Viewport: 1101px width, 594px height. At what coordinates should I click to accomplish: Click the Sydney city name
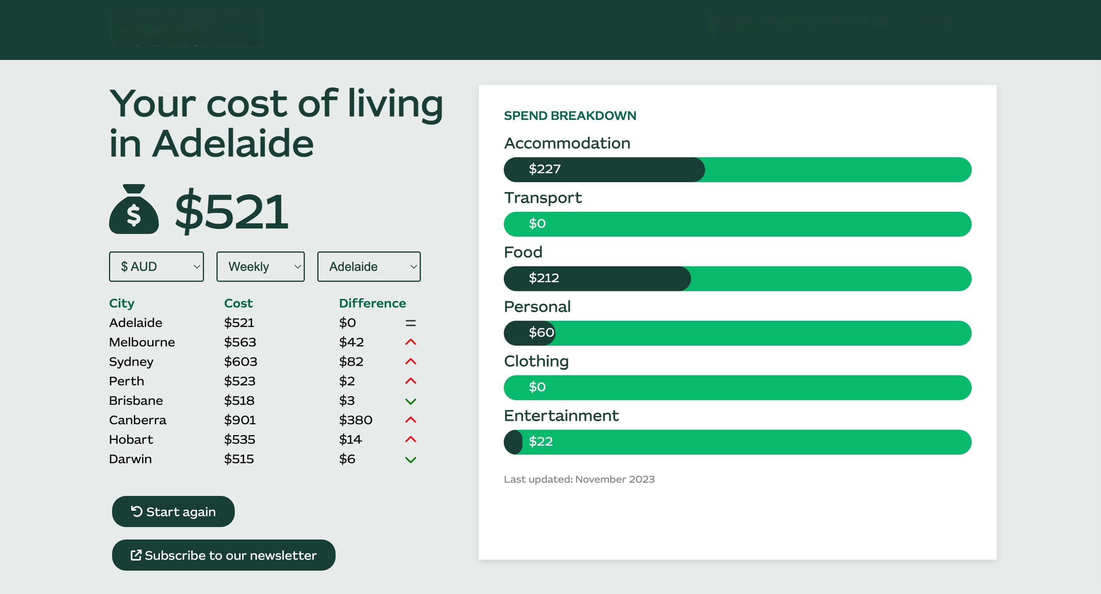(131, 362)
